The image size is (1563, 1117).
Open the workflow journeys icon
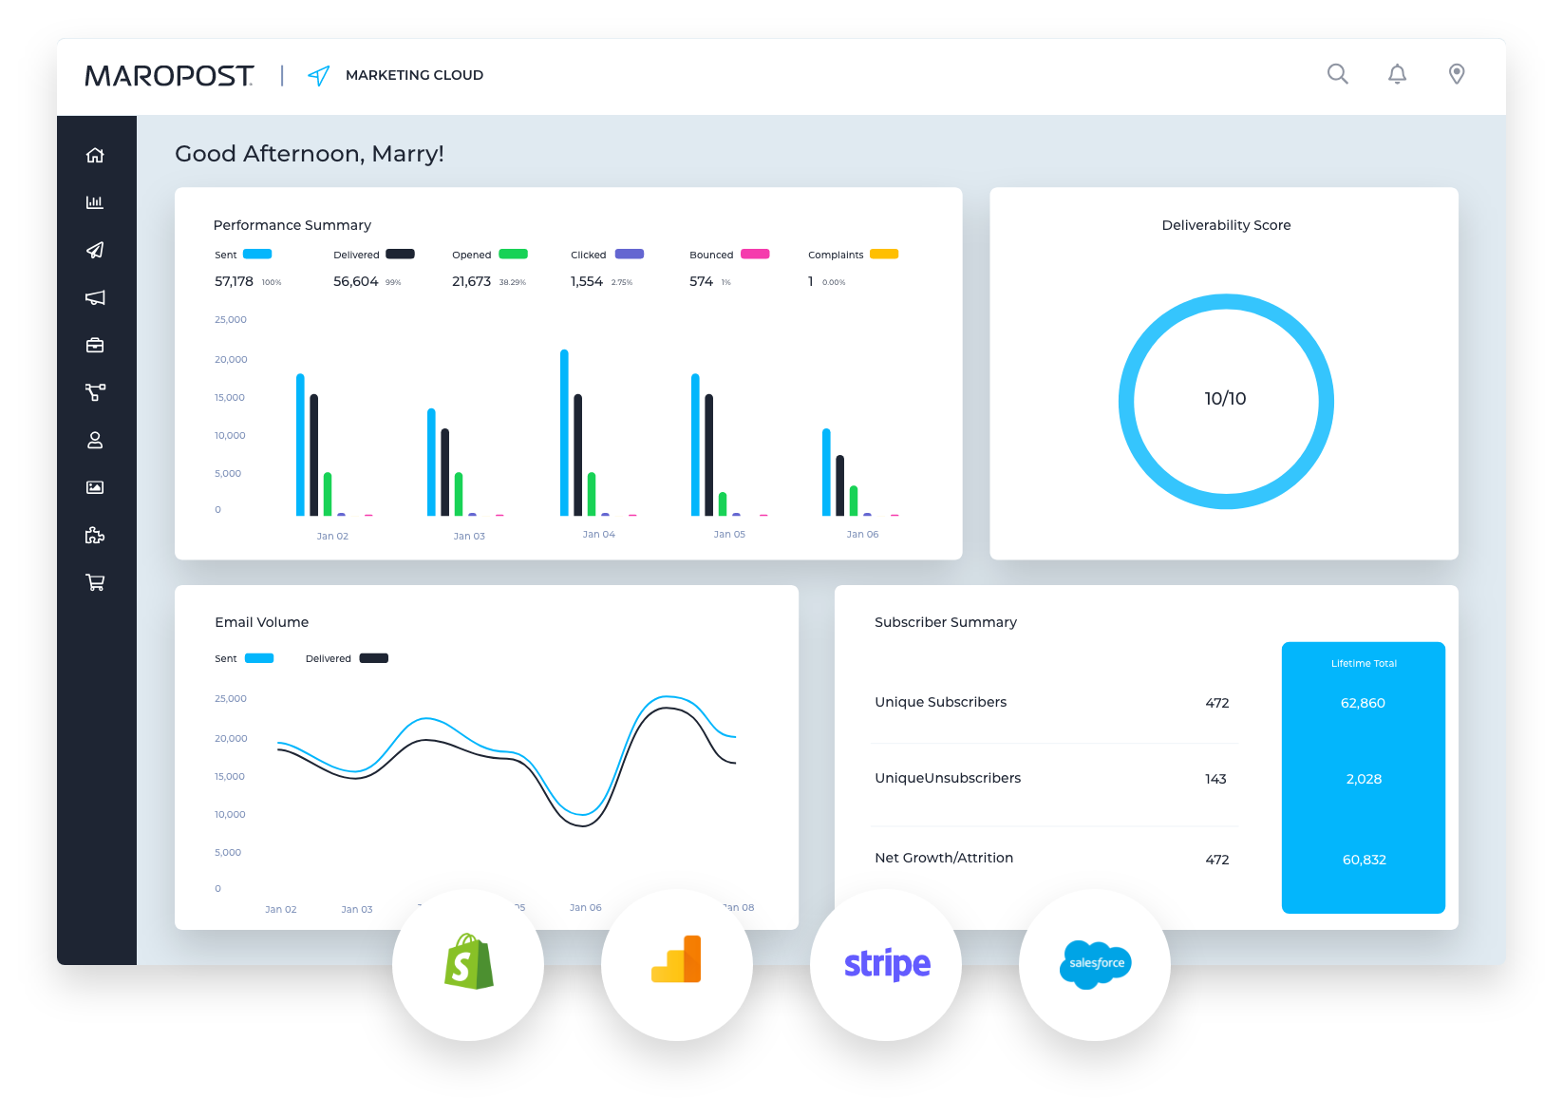point(95,392)
